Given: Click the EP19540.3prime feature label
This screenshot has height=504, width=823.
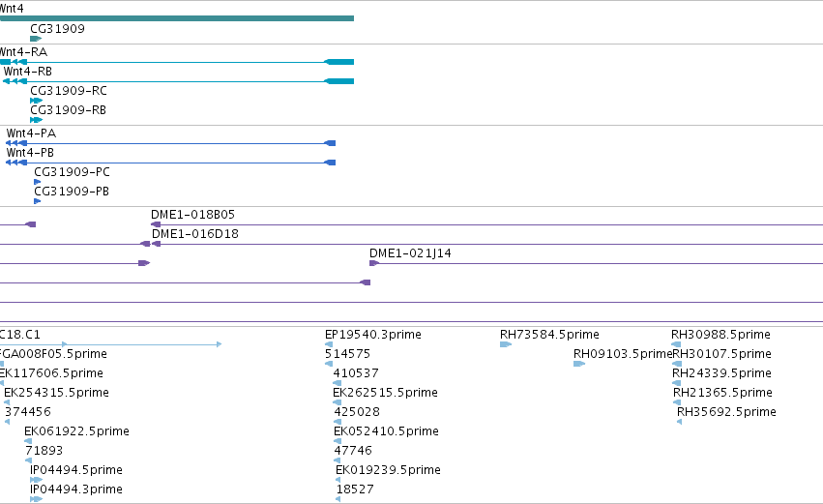Looking at the screenshot, I should [373, 335].
